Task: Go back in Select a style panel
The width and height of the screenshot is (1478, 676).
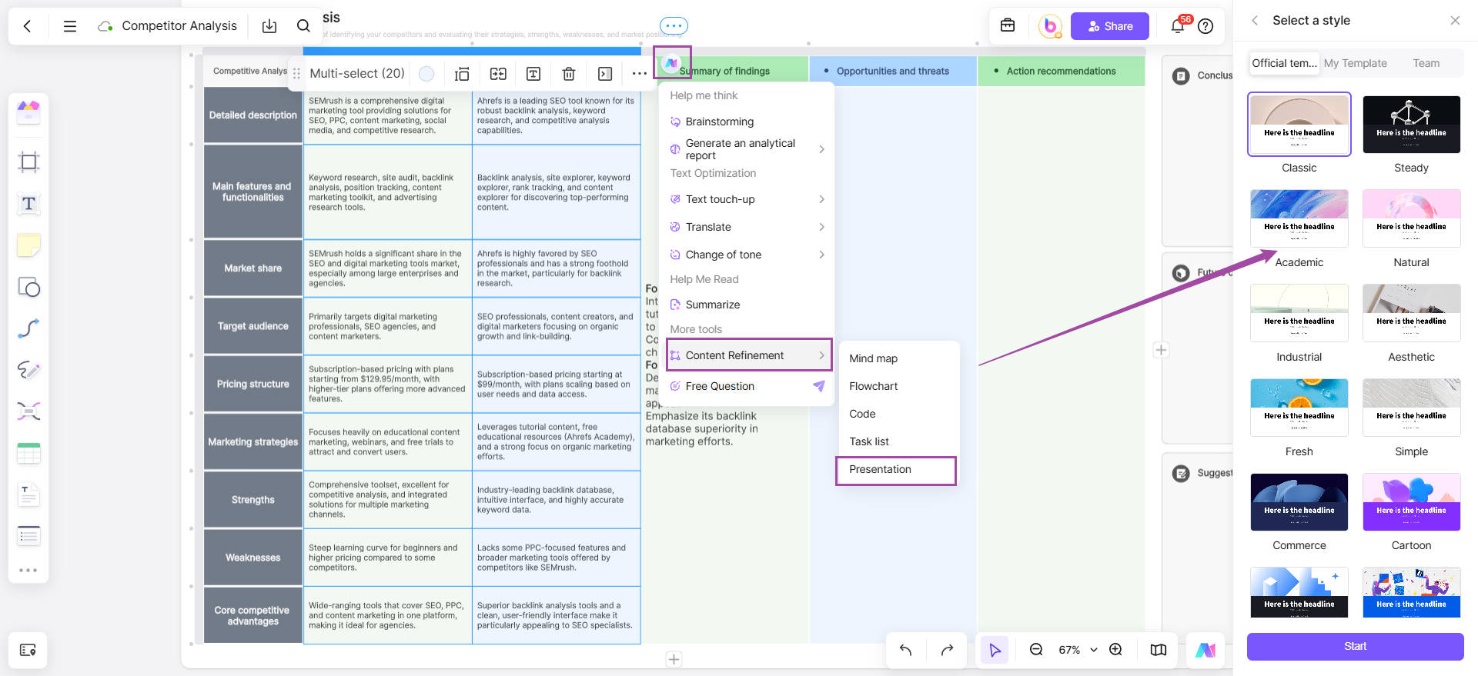Action: click(x=1255, y=21)
